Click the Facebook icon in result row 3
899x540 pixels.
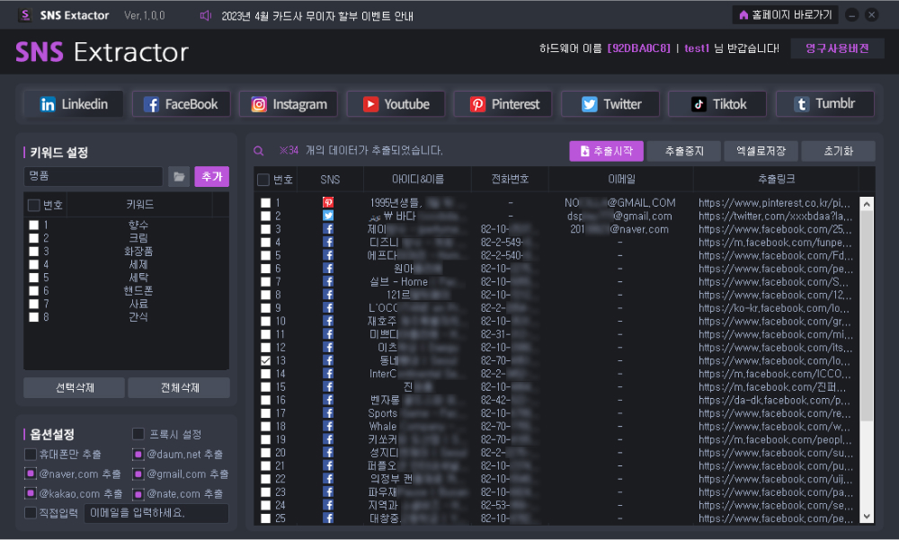point(328,229)
